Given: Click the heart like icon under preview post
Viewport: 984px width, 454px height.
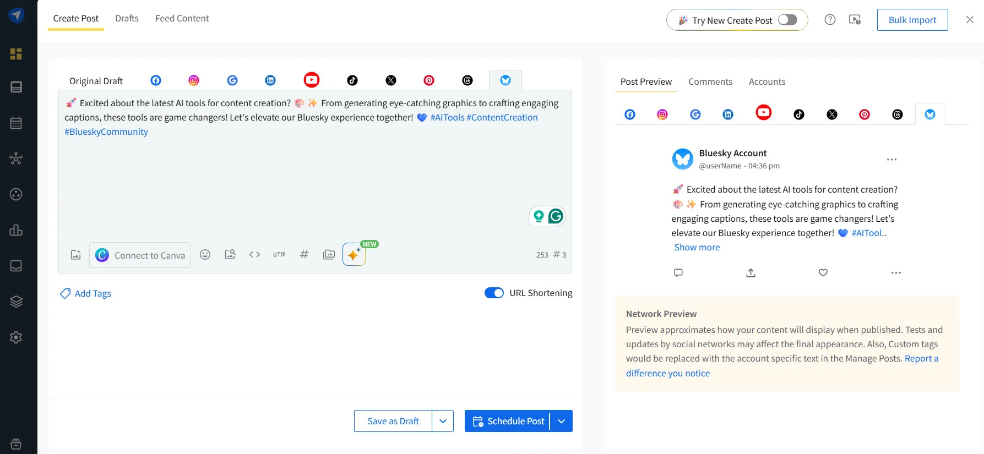Looking at the screenshot, I should (x=823, y=272).
